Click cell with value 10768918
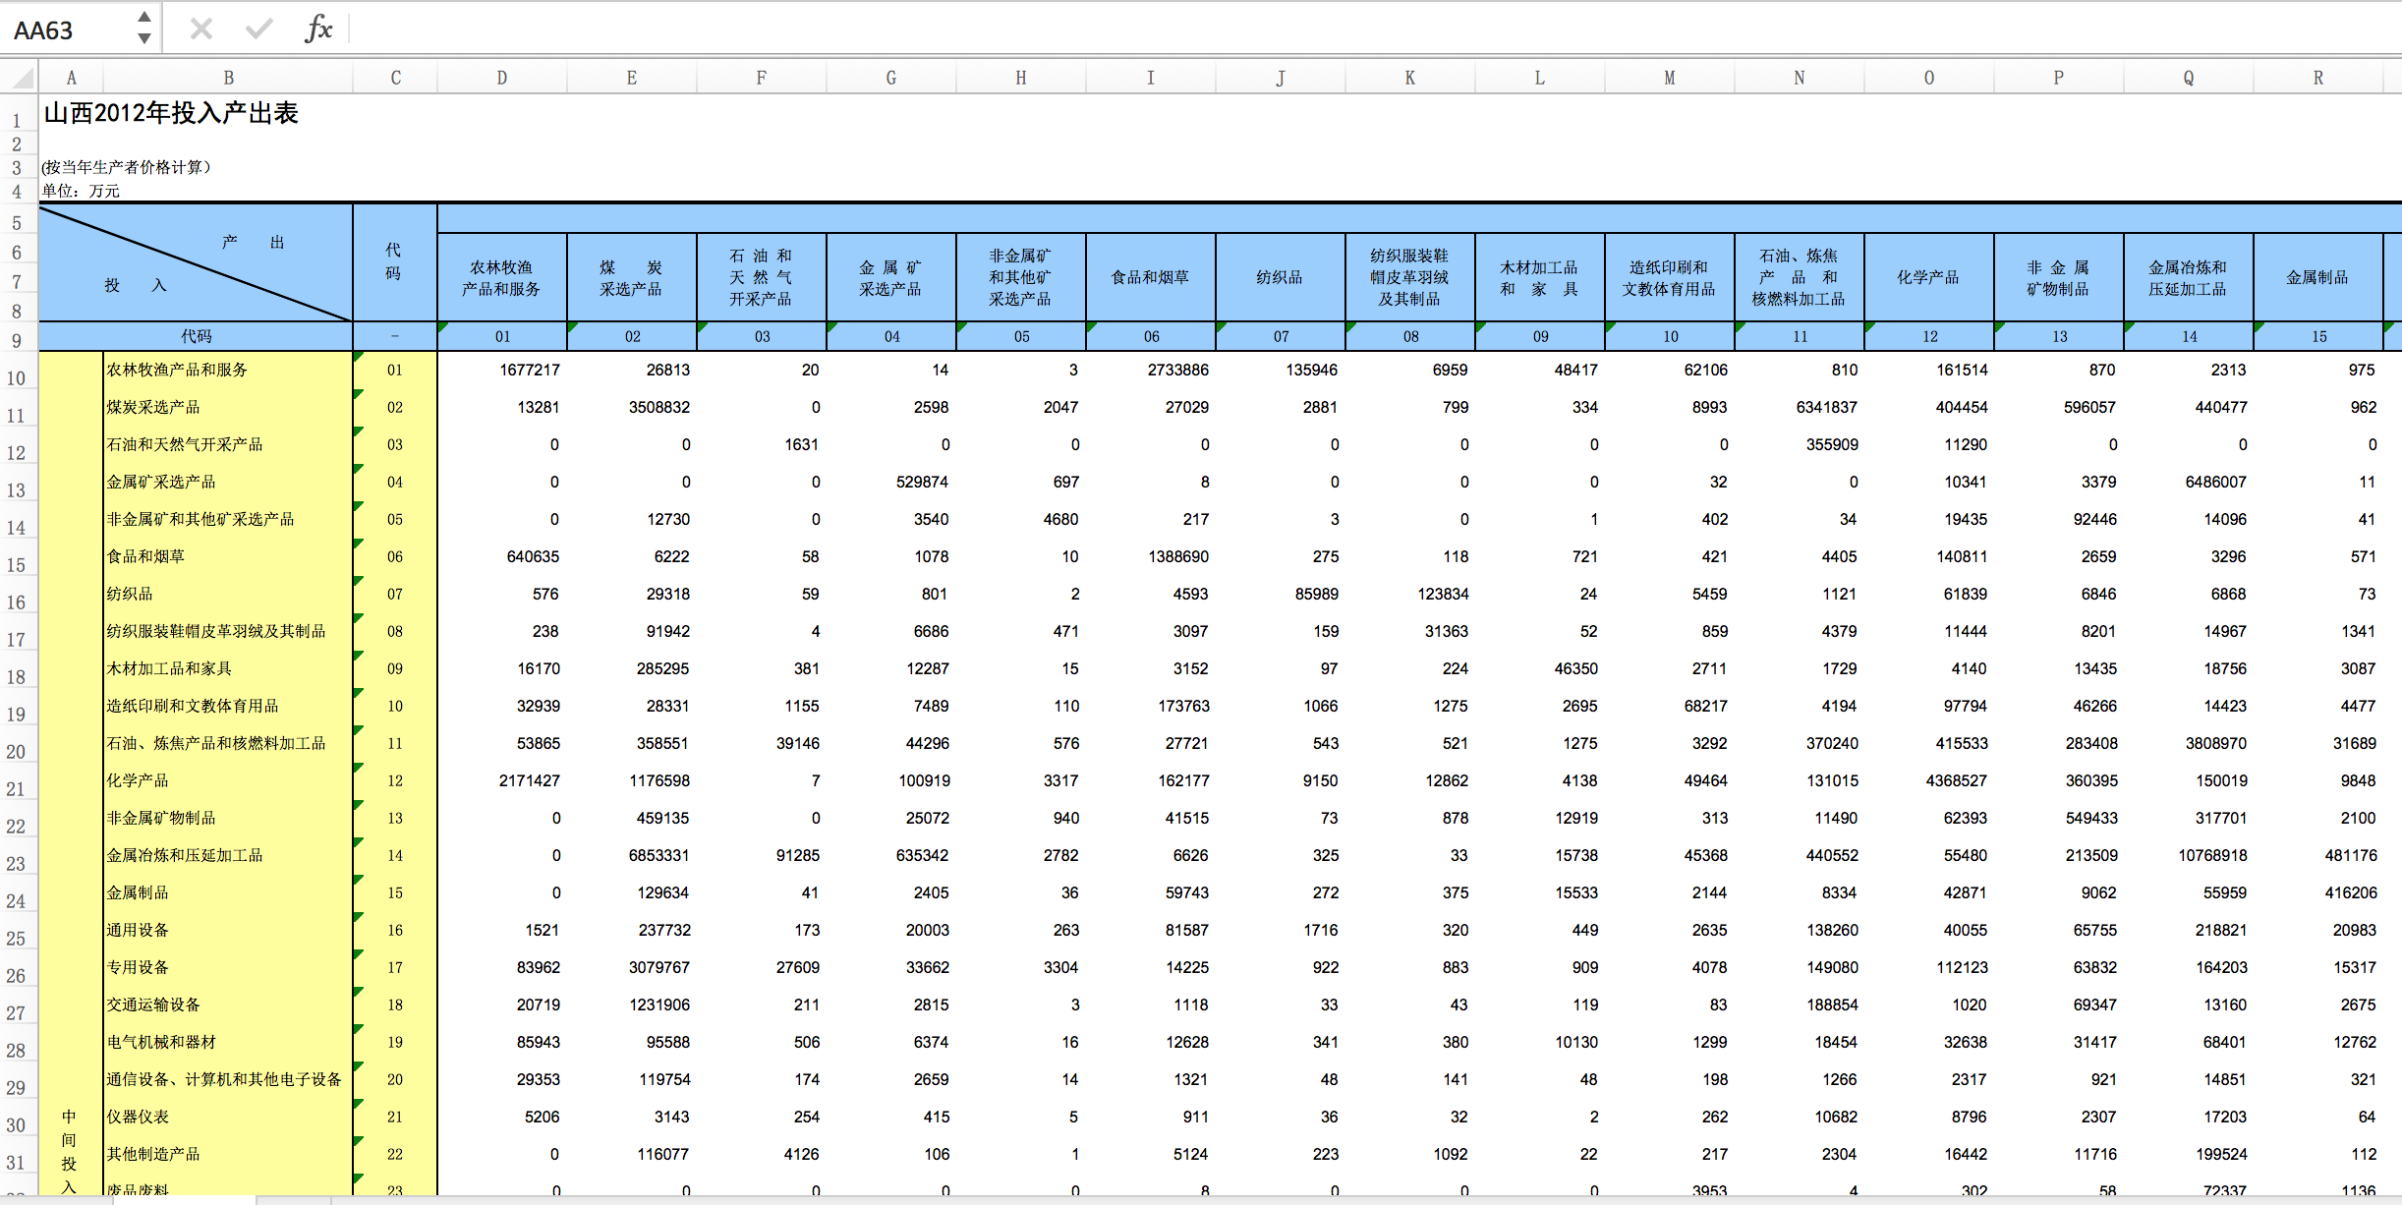Screen dimensions: 2402x1205 2211,855
